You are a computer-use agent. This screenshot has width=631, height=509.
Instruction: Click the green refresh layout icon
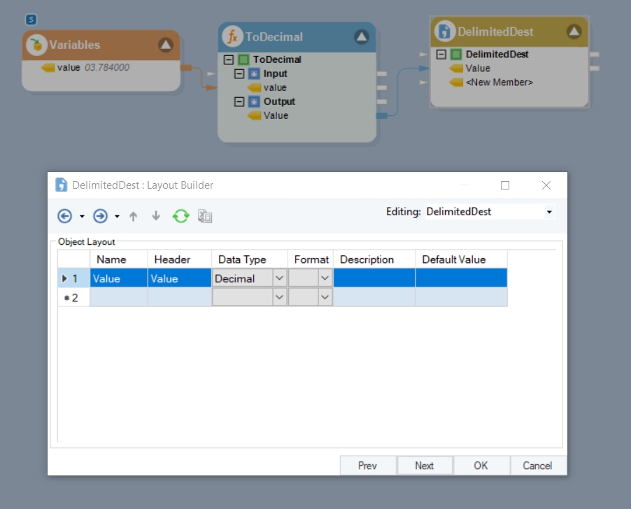tap(180, 217)
